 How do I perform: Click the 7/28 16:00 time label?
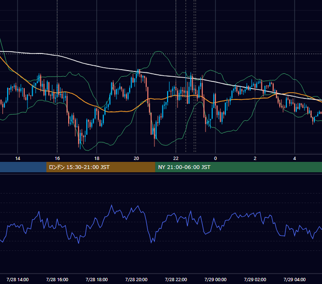(x=57, y=279)
